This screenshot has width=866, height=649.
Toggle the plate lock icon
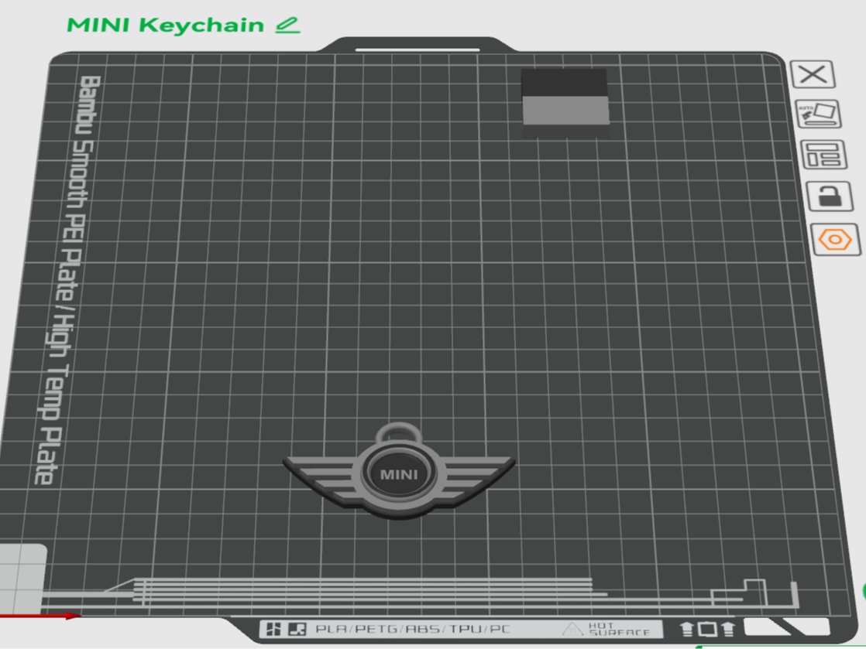(x=830, y=196)
